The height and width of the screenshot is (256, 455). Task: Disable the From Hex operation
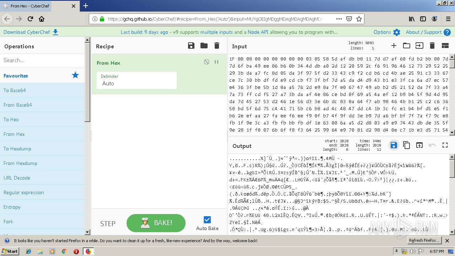207,62
